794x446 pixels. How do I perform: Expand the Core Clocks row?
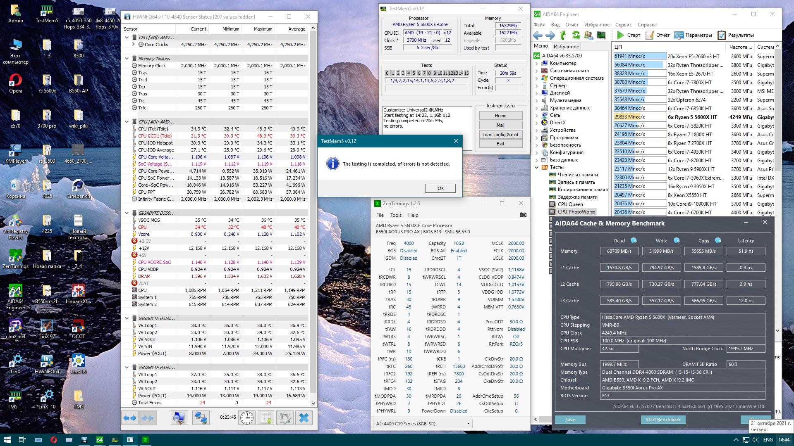pos(134,44)
